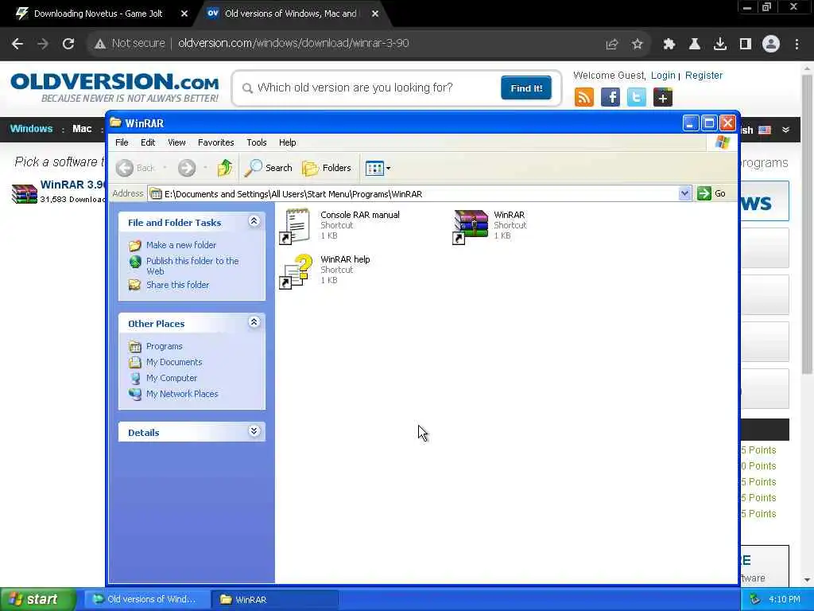Click the Back button in Explorer
The height and width of the screenshot is (611, 814).
[x=135, y=168]
